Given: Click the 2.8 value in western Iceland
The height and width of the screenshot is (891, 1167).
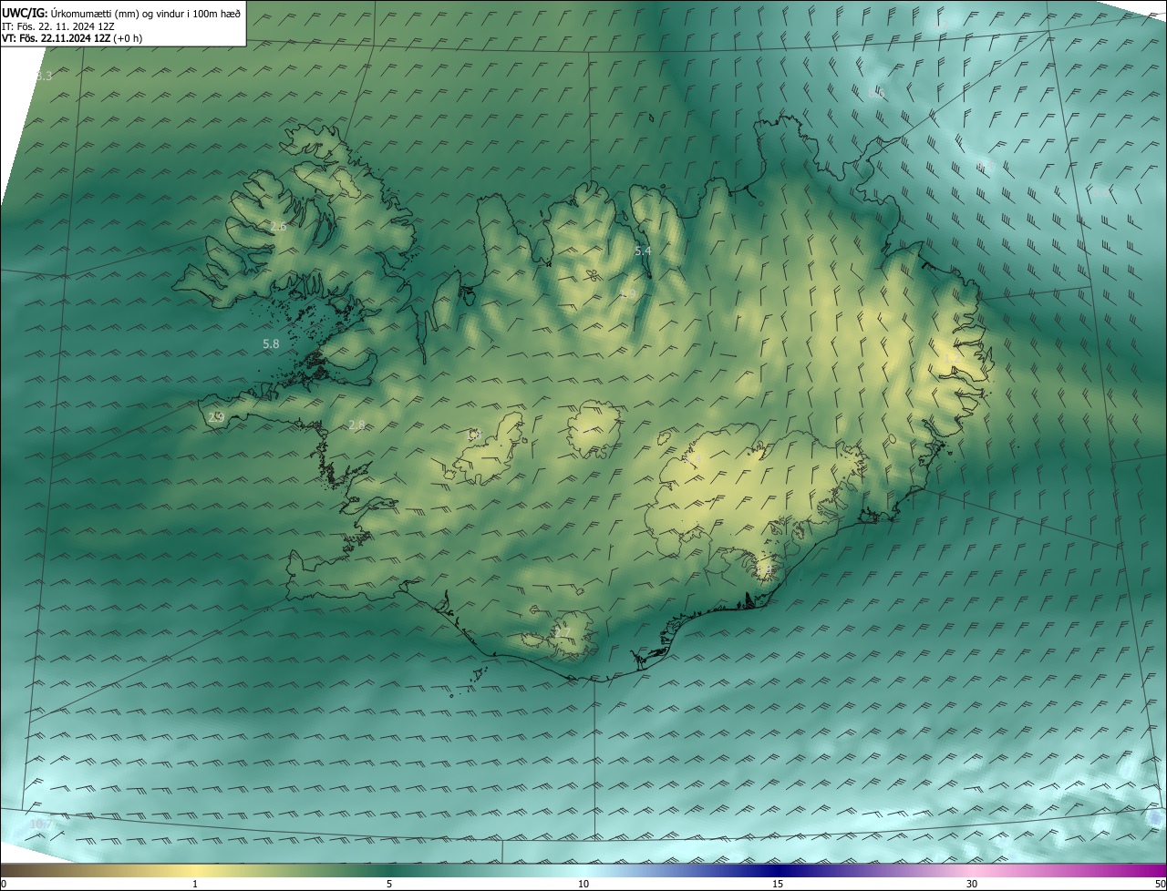Looking at the screenshot, I should (x=356, y=425).
